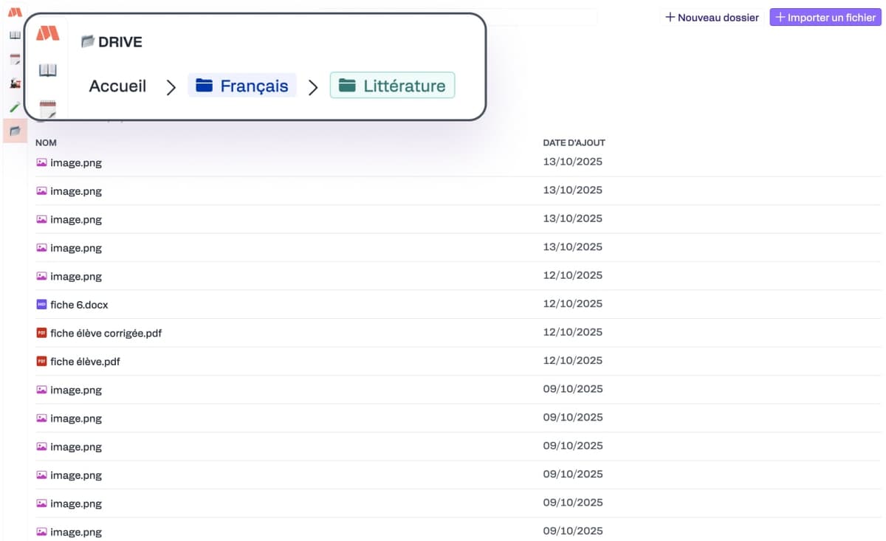Image resolution: width=886 pixels, height=541 pixels.
Task: Click the chevron between Français and Littérature
Action: tap(313, 88)
